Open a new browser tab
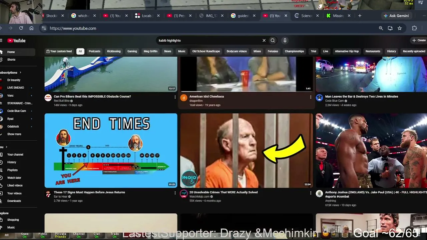Viewport: 427px width, 240px height. click(x=360, y=16)
